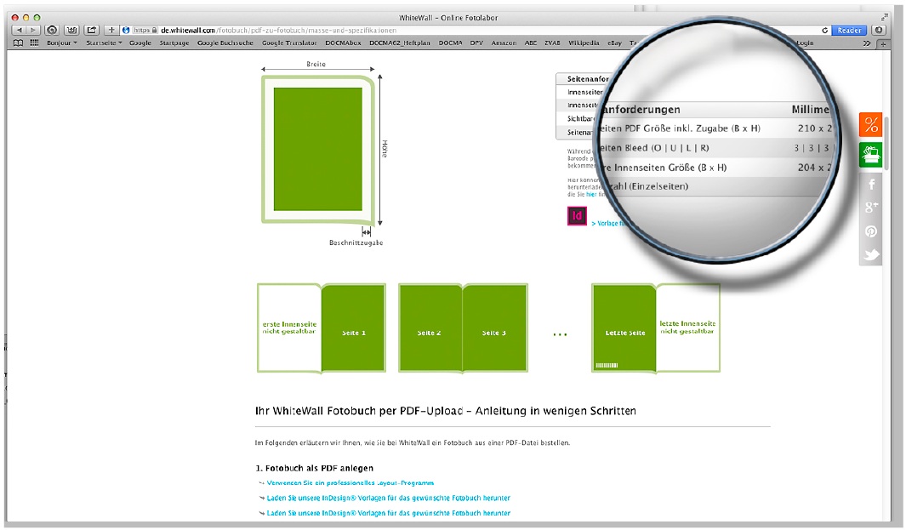Click the 'Breite' dimension label

click(x=316, y=64)
